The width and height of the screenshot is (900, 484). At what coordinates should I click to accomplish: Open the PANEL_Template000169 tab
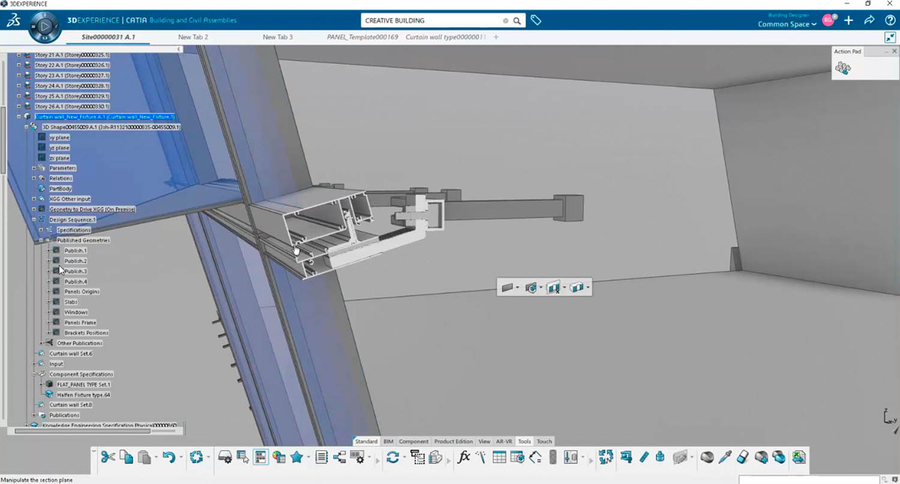pyautogui.click(x=362, y=37)
